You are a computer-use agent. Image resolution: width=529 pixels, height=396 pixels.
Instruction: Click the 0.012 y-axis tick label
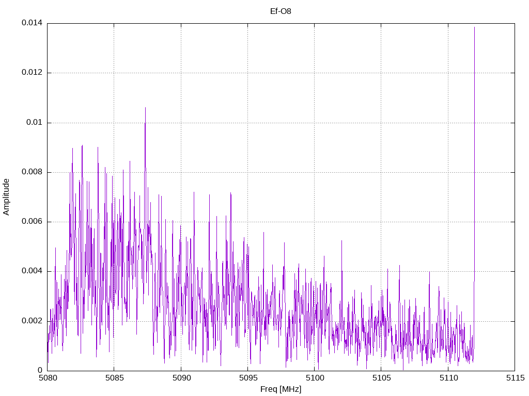pos(32,72)
